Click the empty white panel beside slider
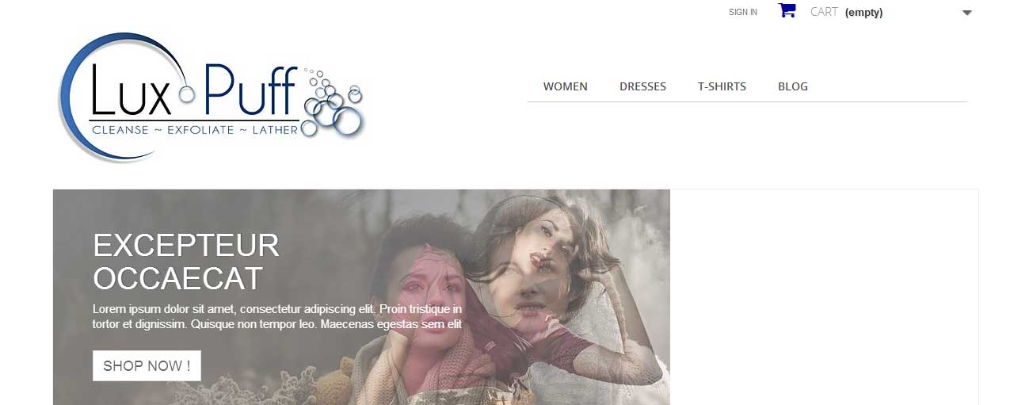Image resolution: width=1033 pixels, height=405 pixels. (824, 297)
